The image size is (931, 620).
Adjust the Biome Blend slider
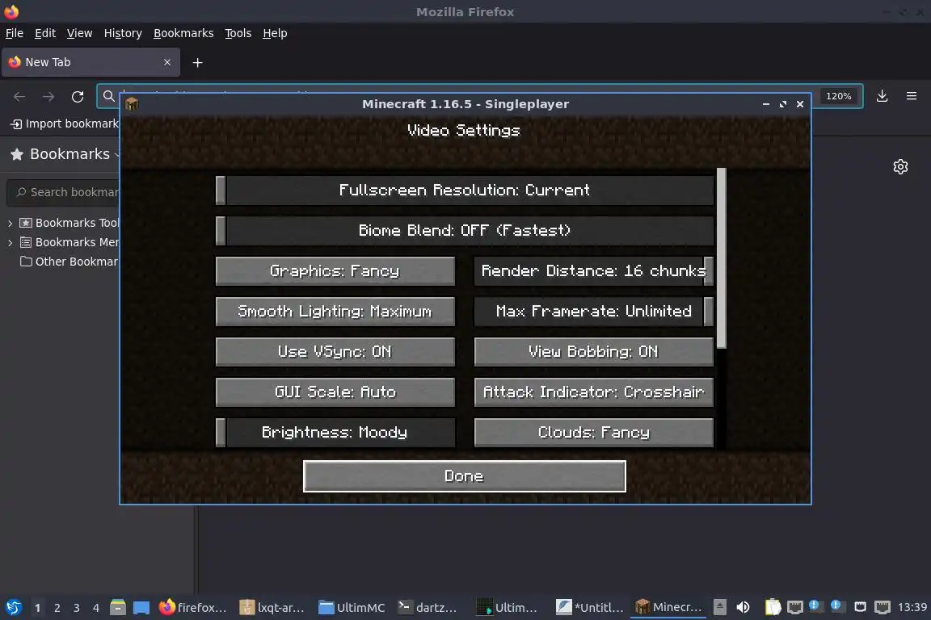[465, 231]
